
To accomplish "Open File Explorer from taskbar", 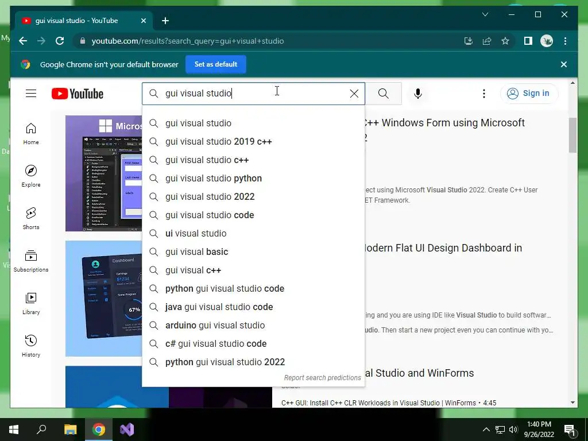I will click(70, 430).
